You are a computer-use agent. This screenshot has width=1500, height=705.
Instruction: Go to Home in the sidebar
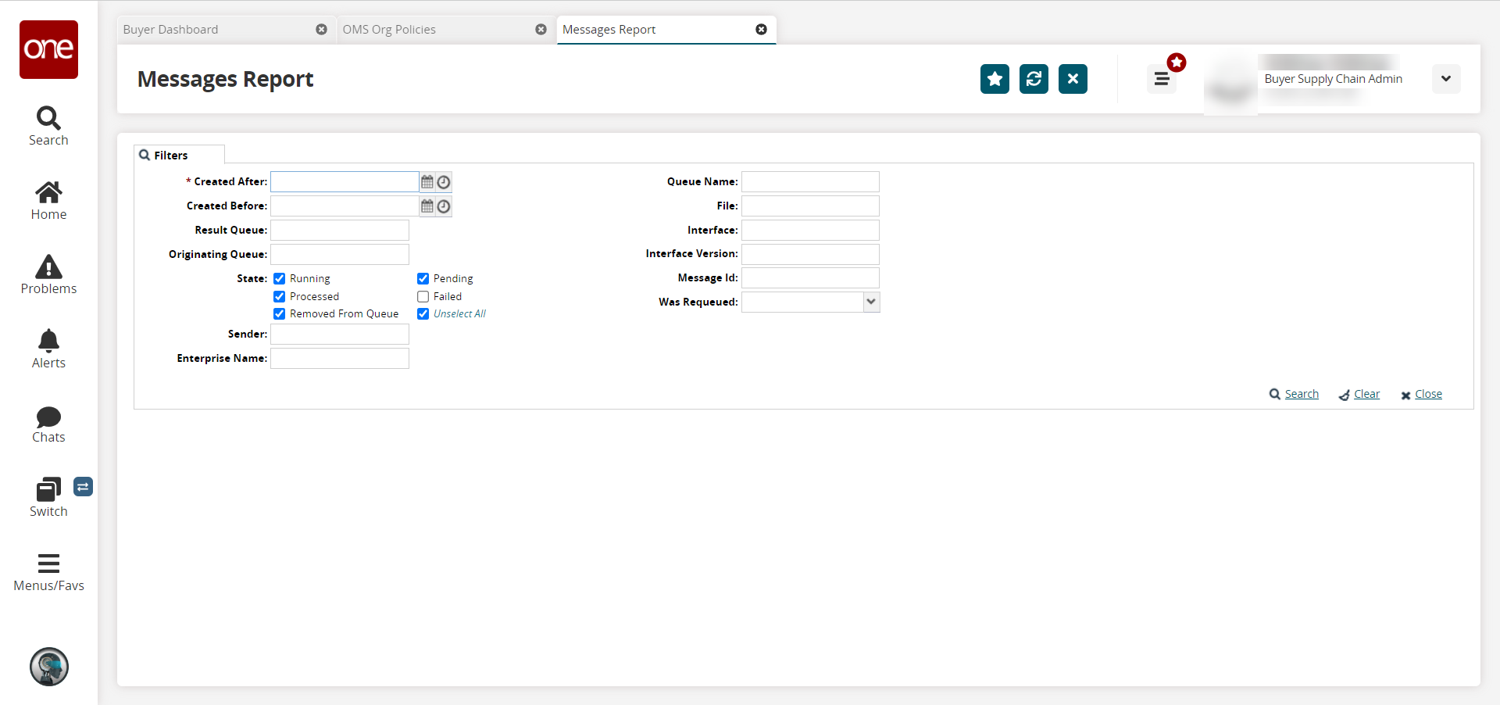pos(48,201)
